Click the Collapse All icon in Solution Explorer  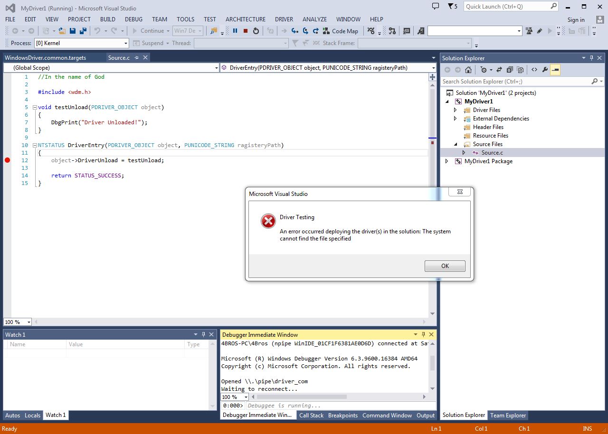click(510, 70)
